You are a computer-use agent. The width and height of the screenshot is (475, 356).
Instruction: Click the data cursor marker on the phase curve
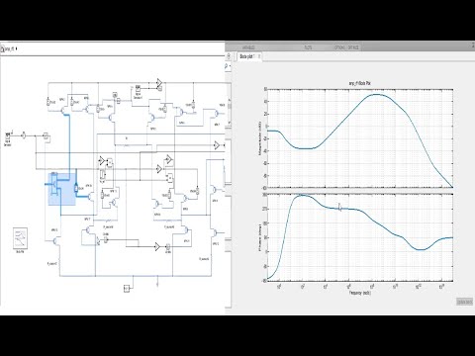[x=340, y=207]
